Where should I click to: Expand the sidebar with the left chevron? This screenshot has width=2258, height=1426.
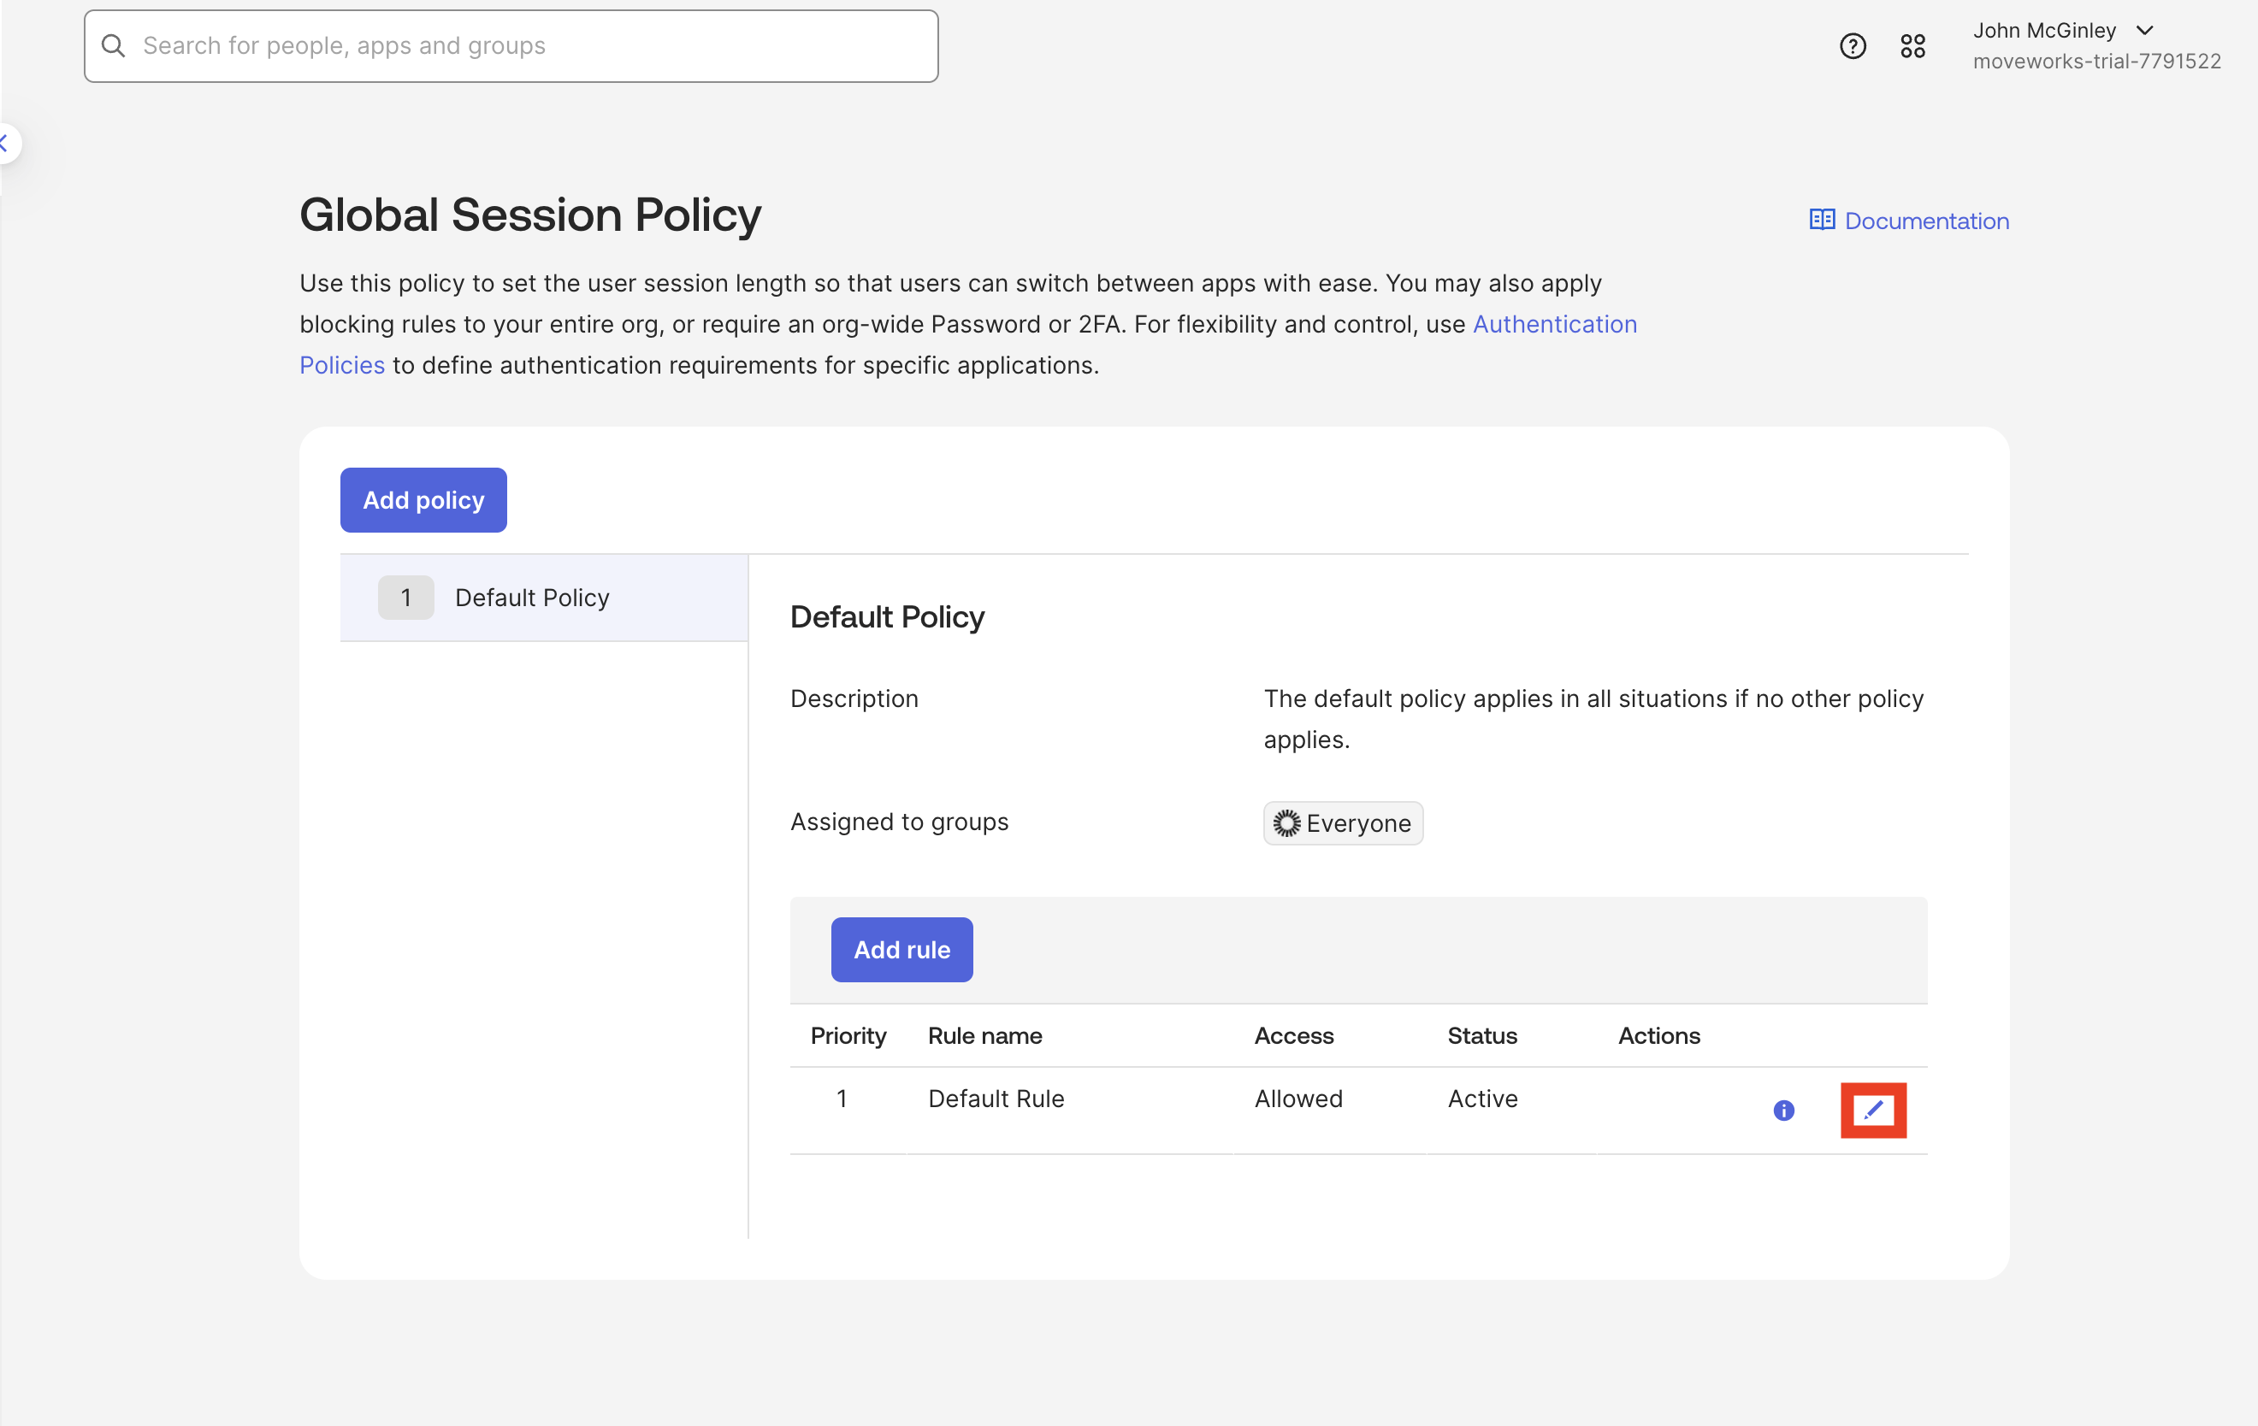click(x=6, y=144)
